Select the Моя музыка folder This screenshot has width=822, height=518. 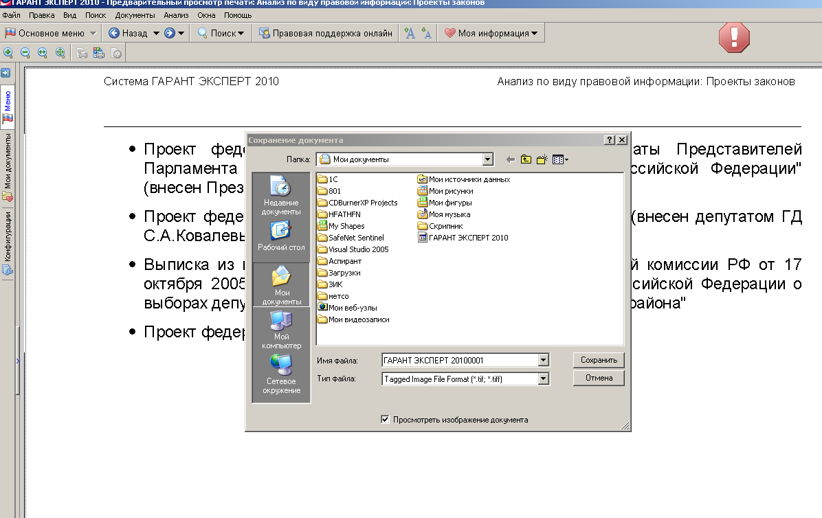pos(444,214)
